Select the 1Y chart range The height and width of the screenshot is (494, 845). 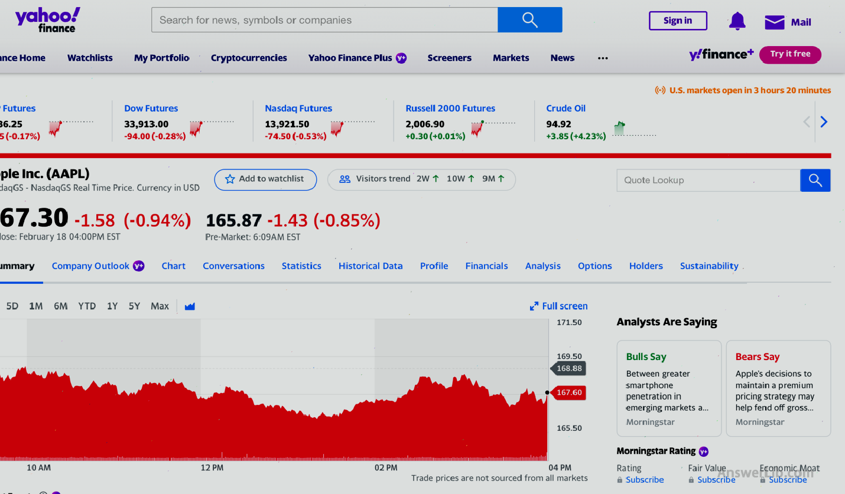point(112,306)
